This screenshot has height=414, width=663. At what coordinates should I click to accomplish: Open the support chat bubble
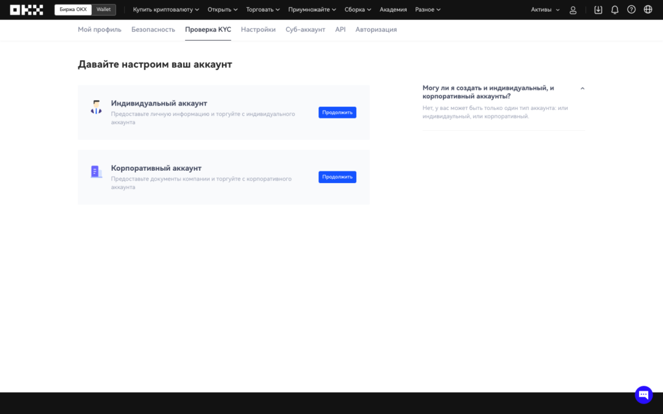[644, 394]
